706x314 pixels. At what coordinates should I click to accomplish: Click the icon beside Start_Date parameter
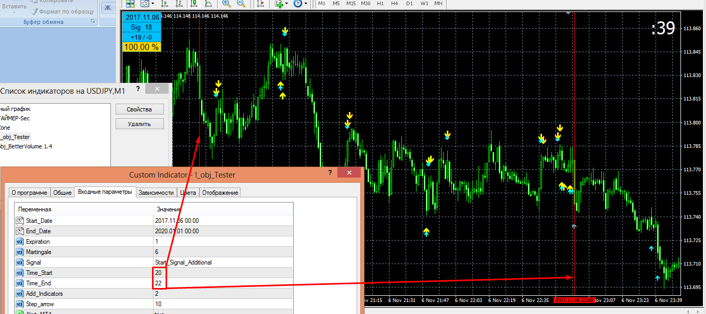[x=20, y=221]
